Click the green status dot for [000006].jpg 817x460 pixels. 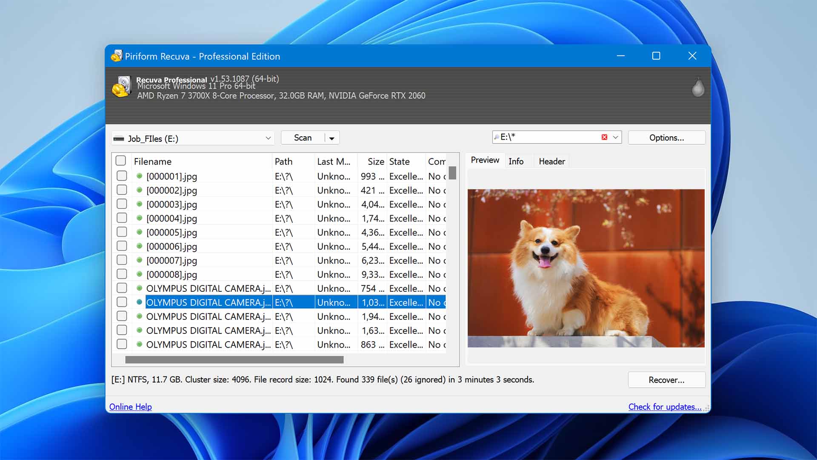[139, 246]
